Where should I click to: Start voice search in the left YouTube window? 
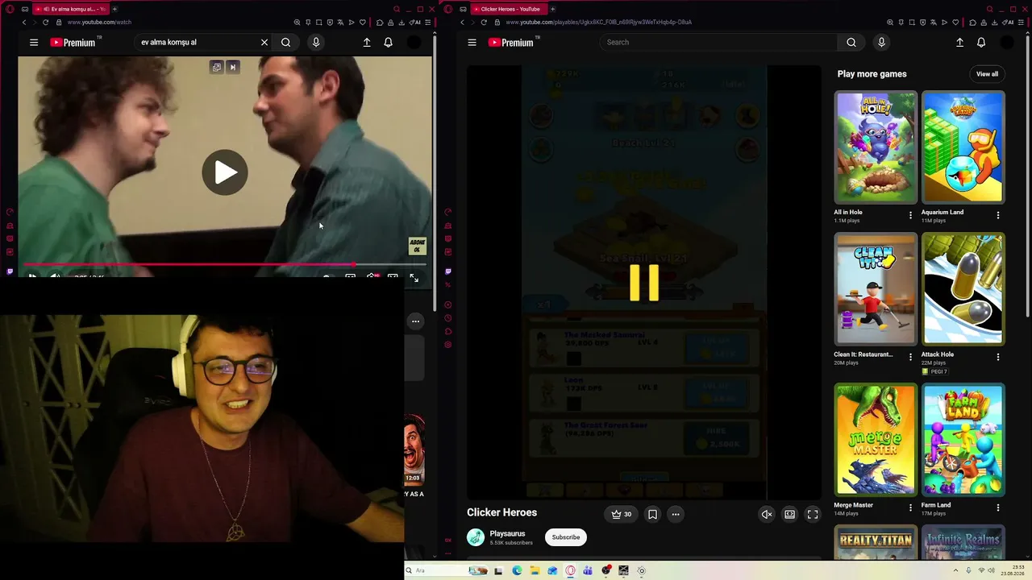coord(316,43)
